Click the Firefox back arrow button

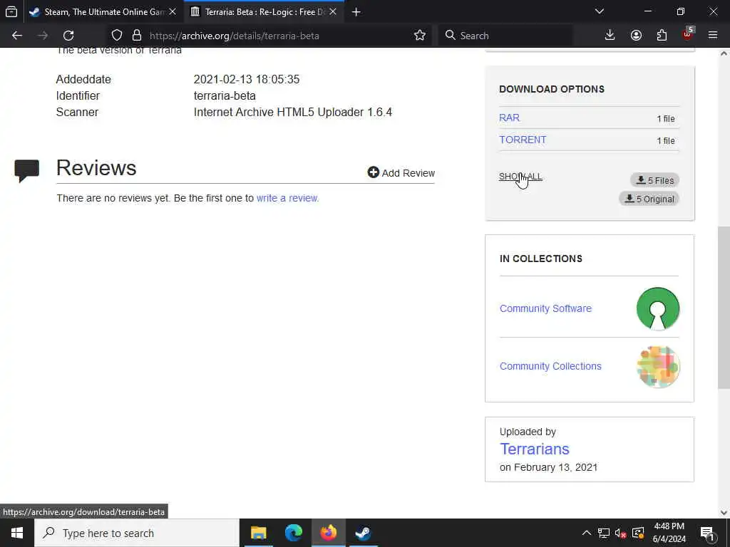pyautogui.click(x=17, y=36)
